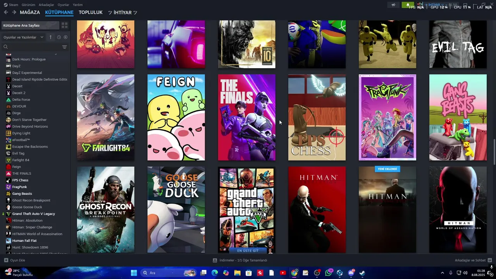The width and height of the screenshot is (496, 279).
Task: Open YouTube app from the taskbar
Action: pos(283,273)
